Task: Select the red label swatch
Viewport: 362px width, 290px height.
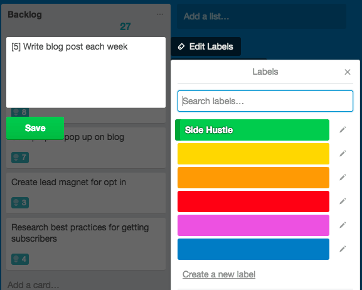Action: click(x=253, y=201)
